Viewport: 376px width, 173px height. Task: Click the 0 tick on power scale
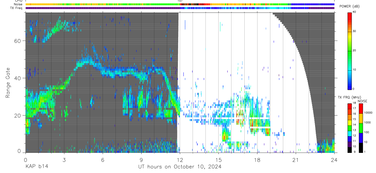[354, 89]
